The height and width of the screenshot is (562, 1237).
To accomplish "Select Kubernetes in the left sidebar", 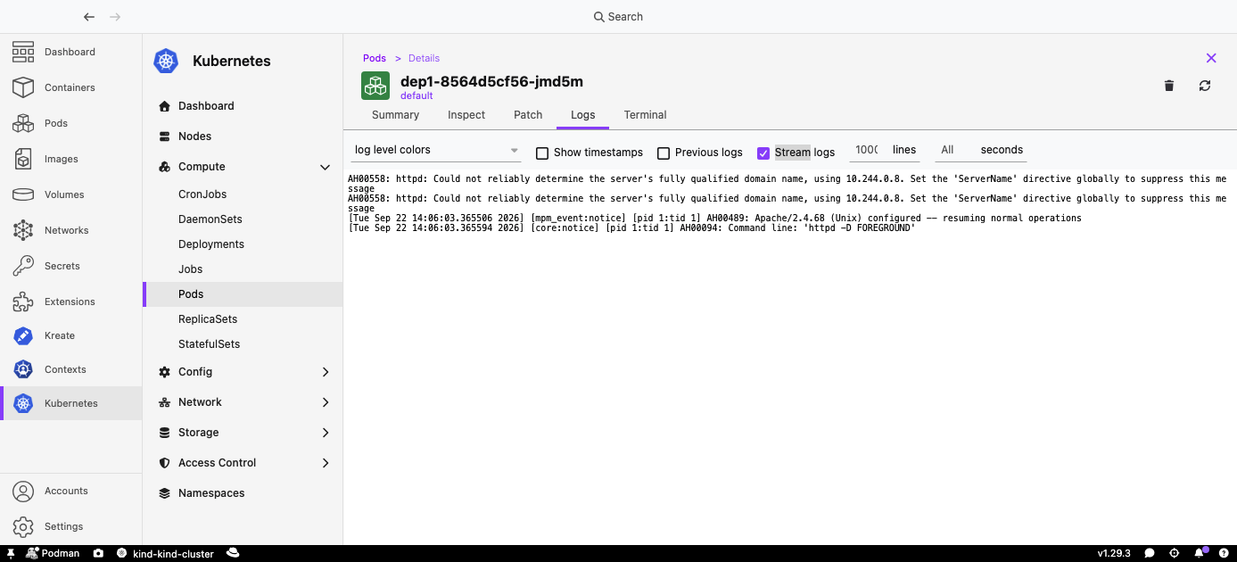I will pyautogui.click(x=70, y=403).
